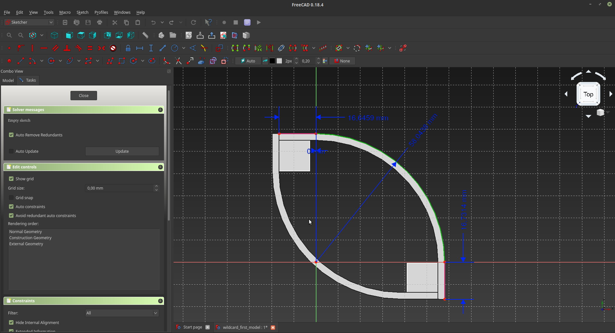
Task: Apply the tangent constraint
Action: (78, 48)
